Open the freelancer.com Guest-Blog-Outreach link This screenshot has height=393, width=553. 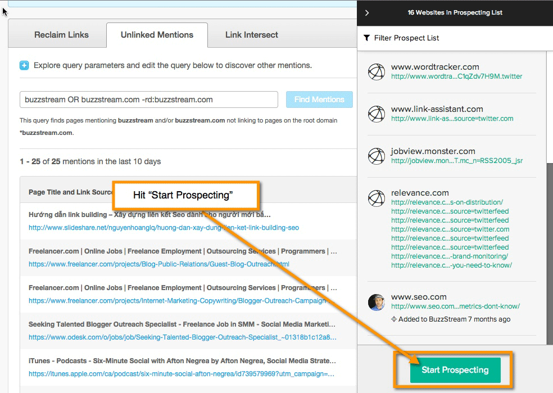point(158,264)
